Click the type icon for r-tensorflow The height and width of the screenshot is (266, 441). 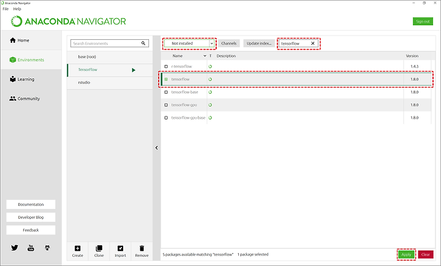(210, 66)
